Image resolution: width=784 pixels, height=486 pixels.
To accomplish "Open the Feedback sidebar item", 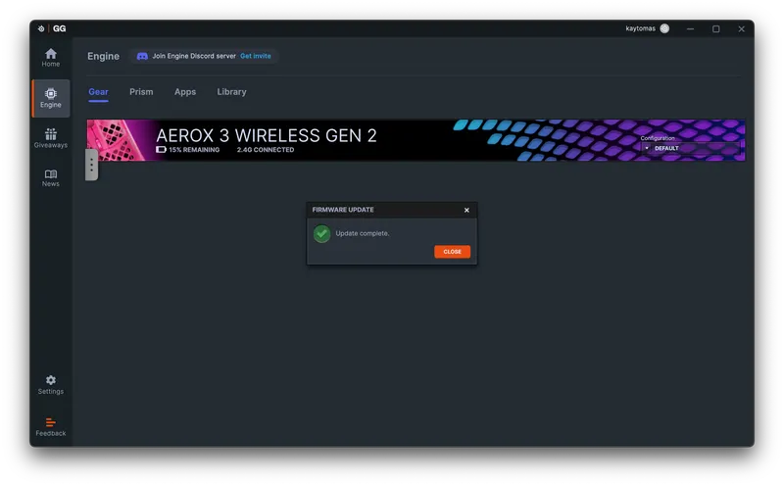I will click(x=51, y=427).
